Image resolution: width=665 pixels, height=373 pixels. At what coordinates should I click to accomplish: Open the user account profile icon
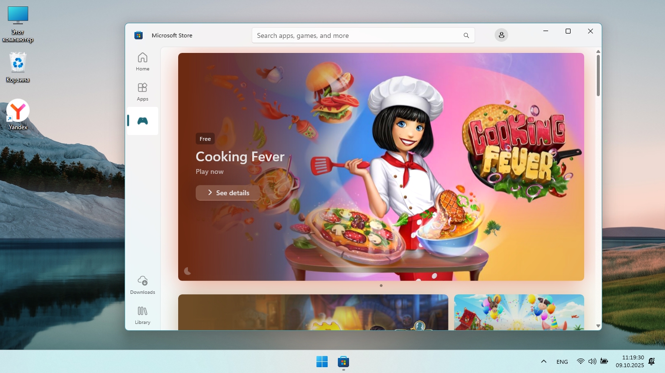501,35
